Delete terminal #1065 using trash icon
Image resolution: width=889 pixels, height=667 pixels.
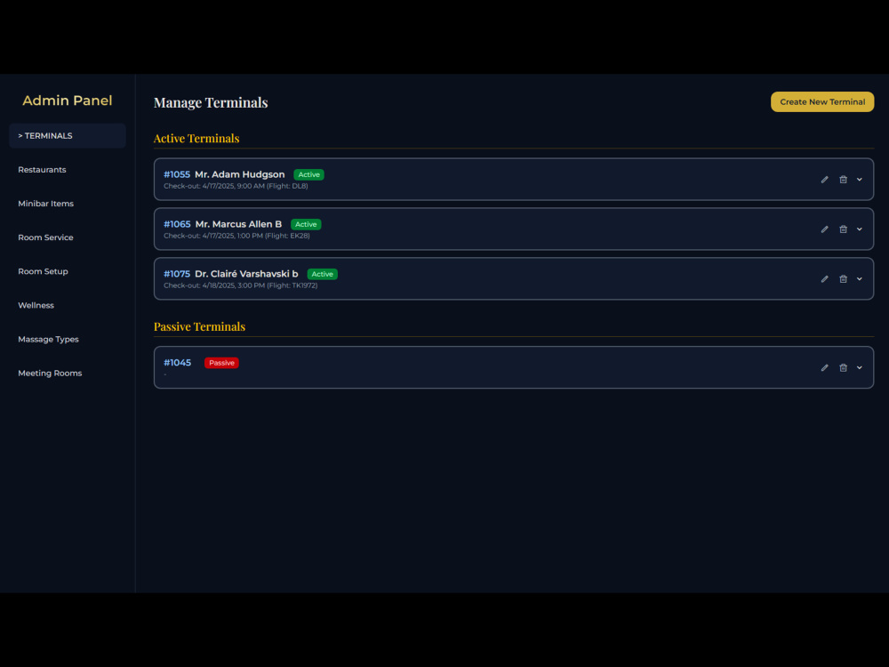[x=843, y=229]
